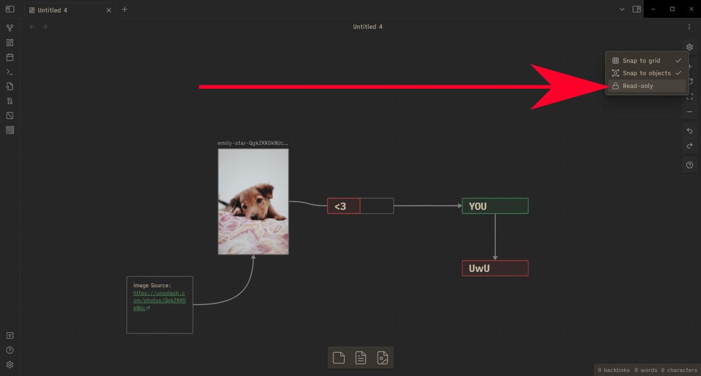This screenshot has width=701, height=376.
Task: Open the three-dot more options menu
Action: tap(689, 27)
